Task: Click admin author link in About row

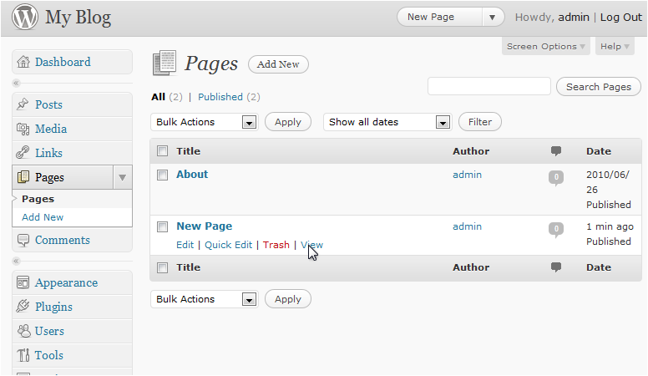Action: [467, 175]
